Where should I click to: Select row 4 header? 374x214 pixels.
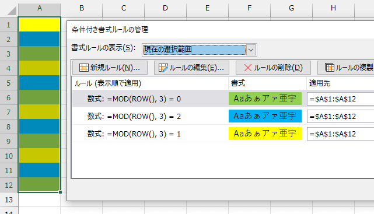[x=9, y=68]
